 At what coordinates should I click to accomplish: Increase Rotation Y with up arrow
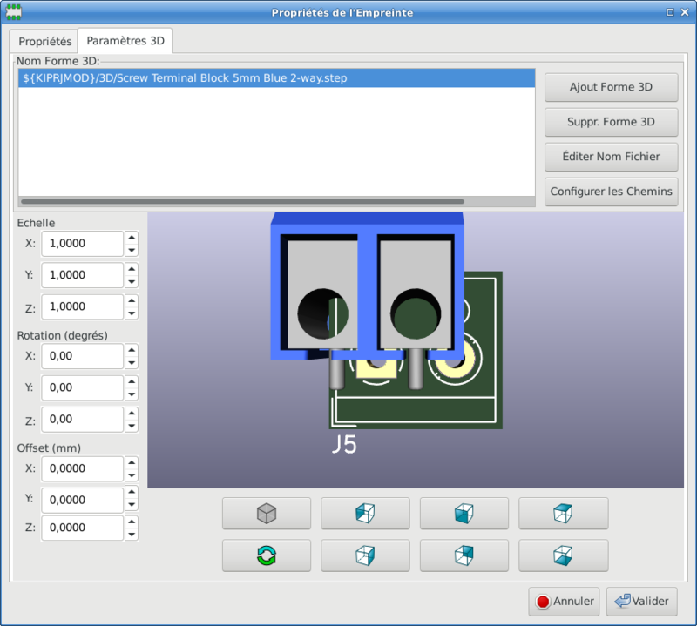click(132, 381)
